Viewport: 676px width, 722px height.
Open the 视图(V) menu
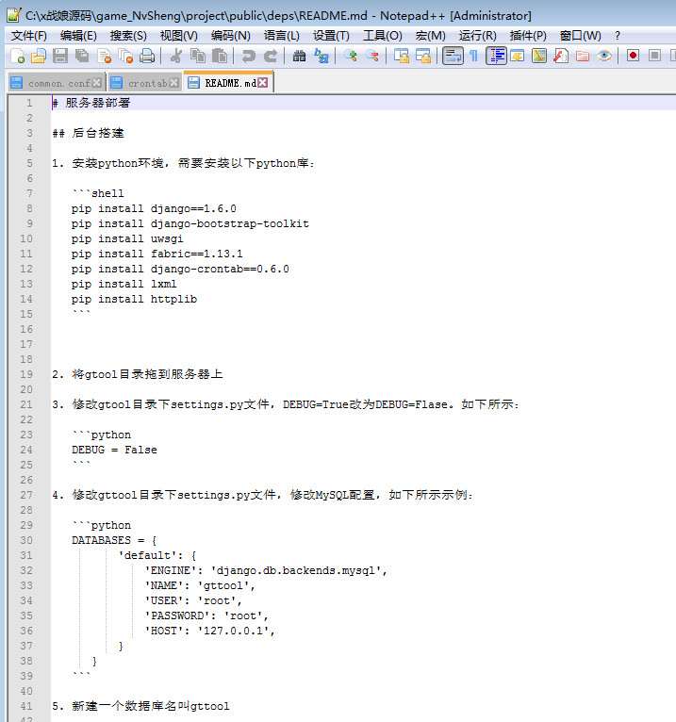click(x=179, y=36)
